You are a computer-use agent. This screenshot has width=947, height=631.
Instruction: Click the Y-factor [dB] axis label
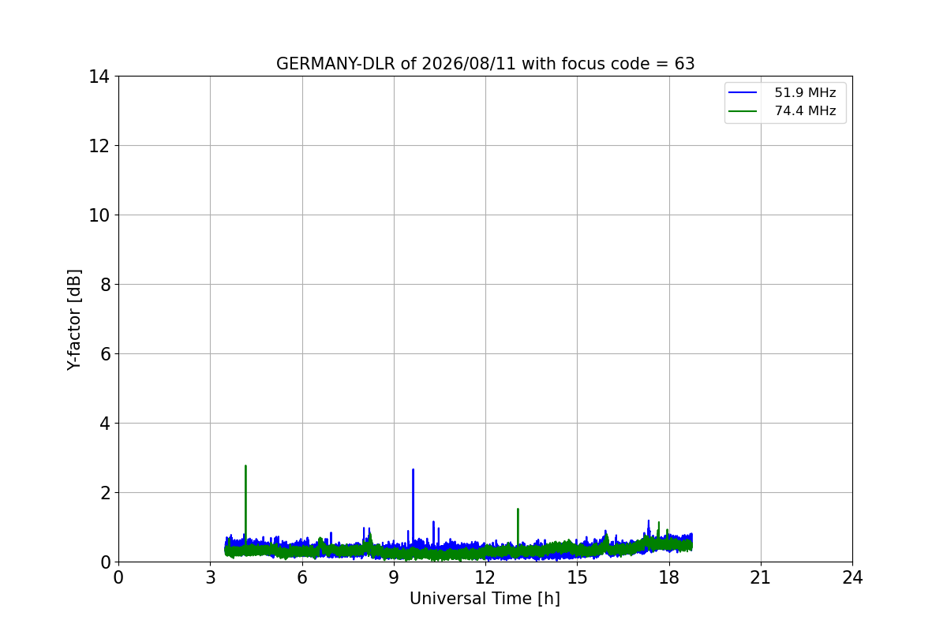74,319
